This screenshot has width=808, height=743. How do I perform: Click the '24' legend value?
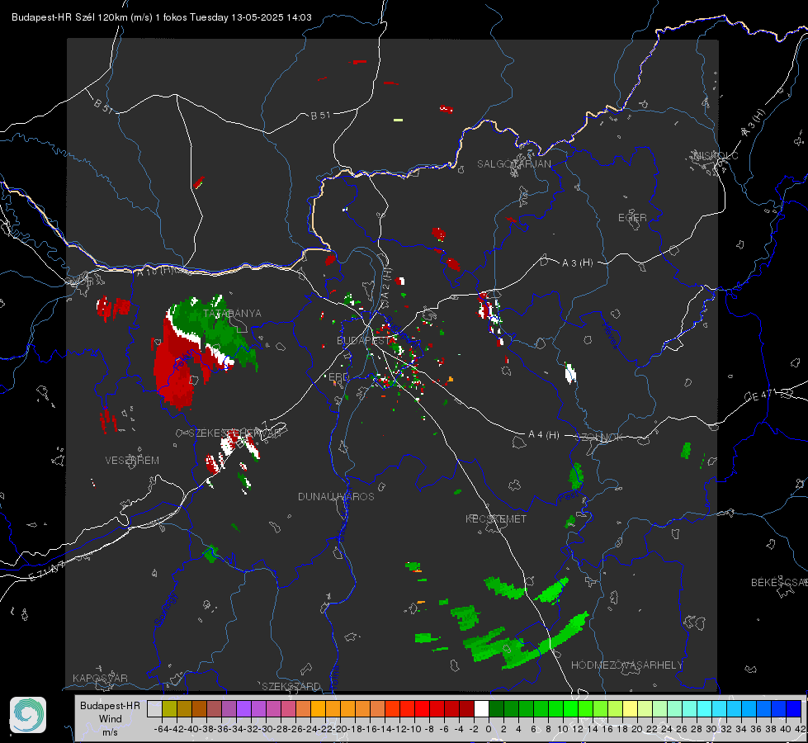point(666,729)
